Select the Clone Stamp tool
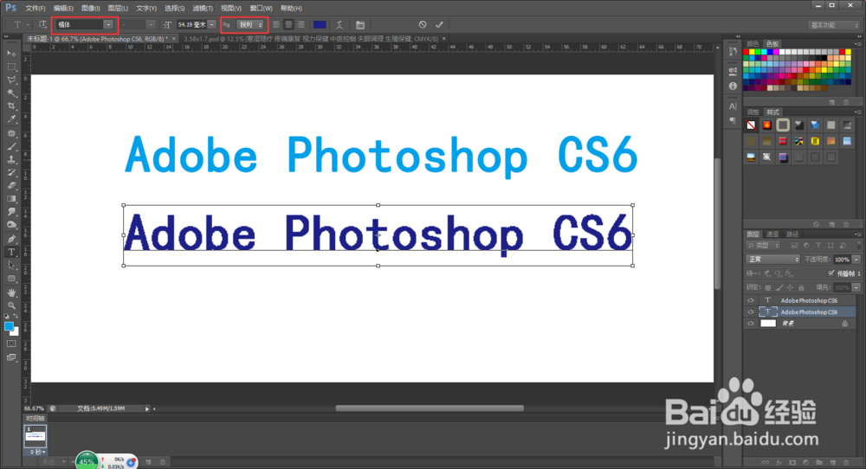866x469 pixels. tap(11, 159)
